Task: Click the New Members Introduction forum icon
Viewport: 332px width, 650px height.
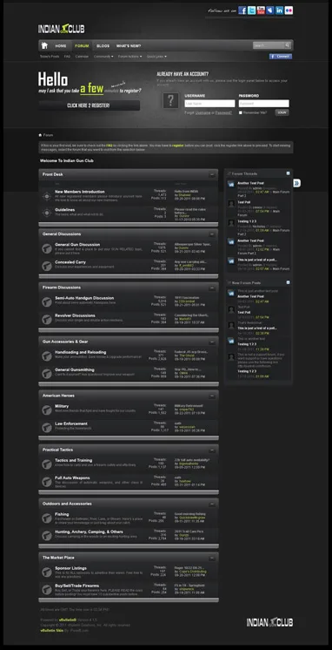Action: pos(47,196)
